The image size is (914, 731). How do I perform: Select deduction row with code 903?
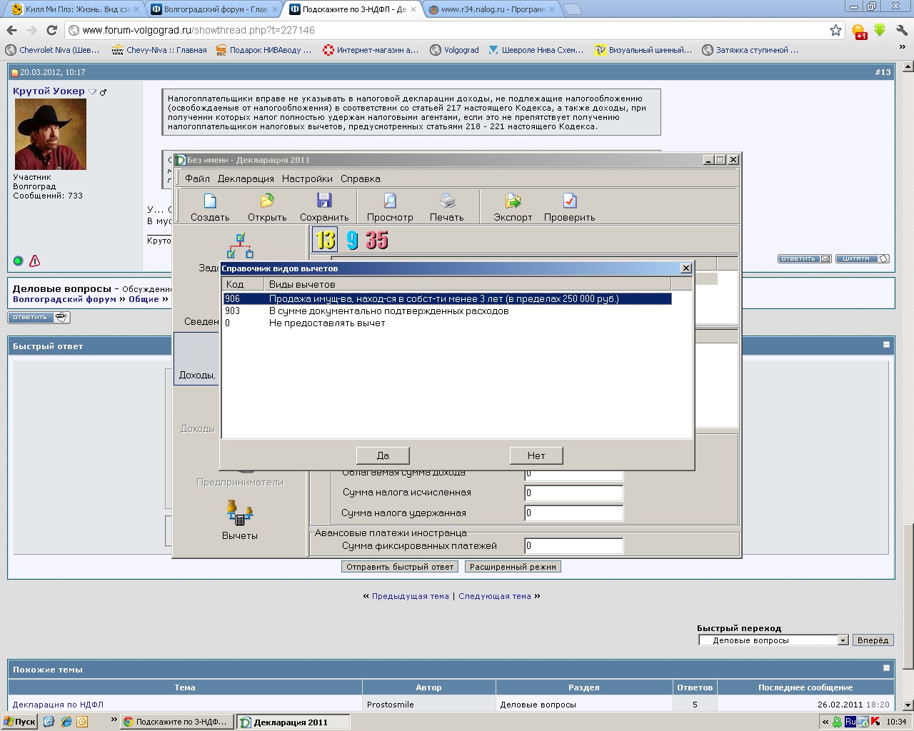447,311
